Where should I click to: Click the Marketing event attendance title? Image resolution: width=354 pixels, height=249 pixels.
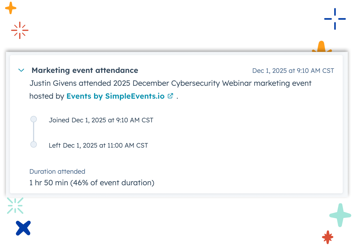[x=85, y=70]
